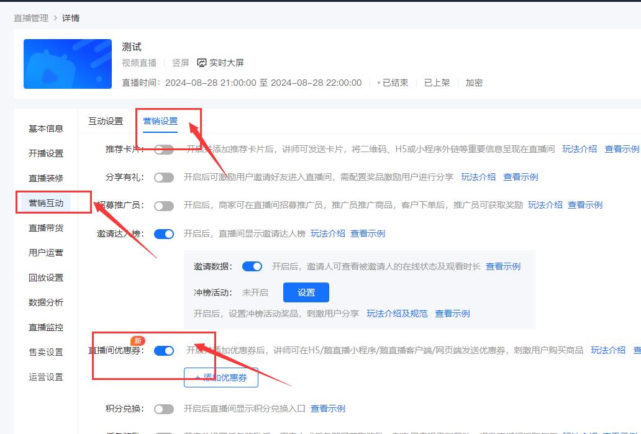Screen dimensions: 641x434
Task: Click the 设置 button for 冲榜活动
Action: (306, 292)
